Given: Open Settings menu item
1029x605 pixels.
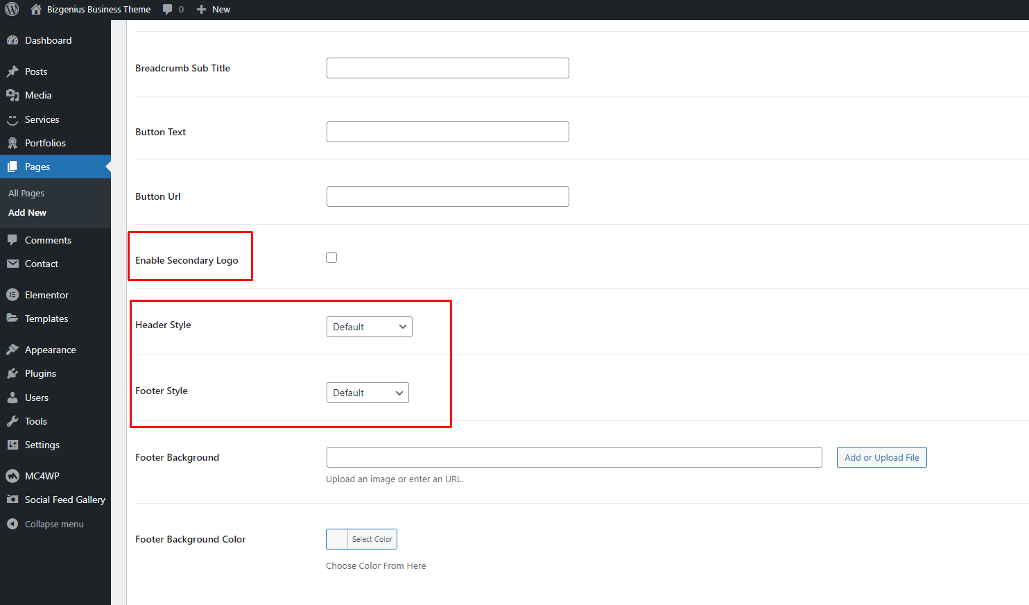Looking at the screenshot, I should point(55,445).
